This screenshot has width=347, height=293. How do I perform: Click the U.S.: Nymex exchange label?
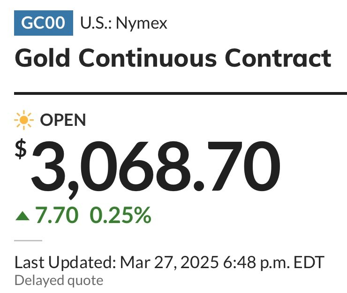[x=124, y=23]
